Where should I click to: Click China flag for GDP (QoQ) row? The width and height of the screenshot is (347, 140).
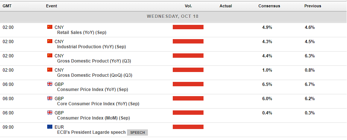(50, 70)
